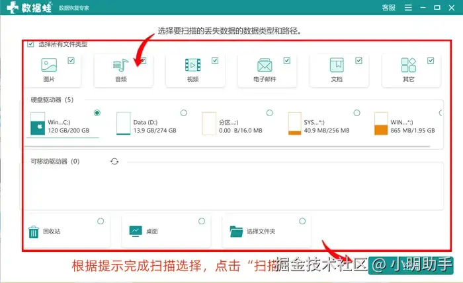Click the 音频 music note icon
Image resolution: width=463 pixels, height=283 pixels.
pos(120,65)
